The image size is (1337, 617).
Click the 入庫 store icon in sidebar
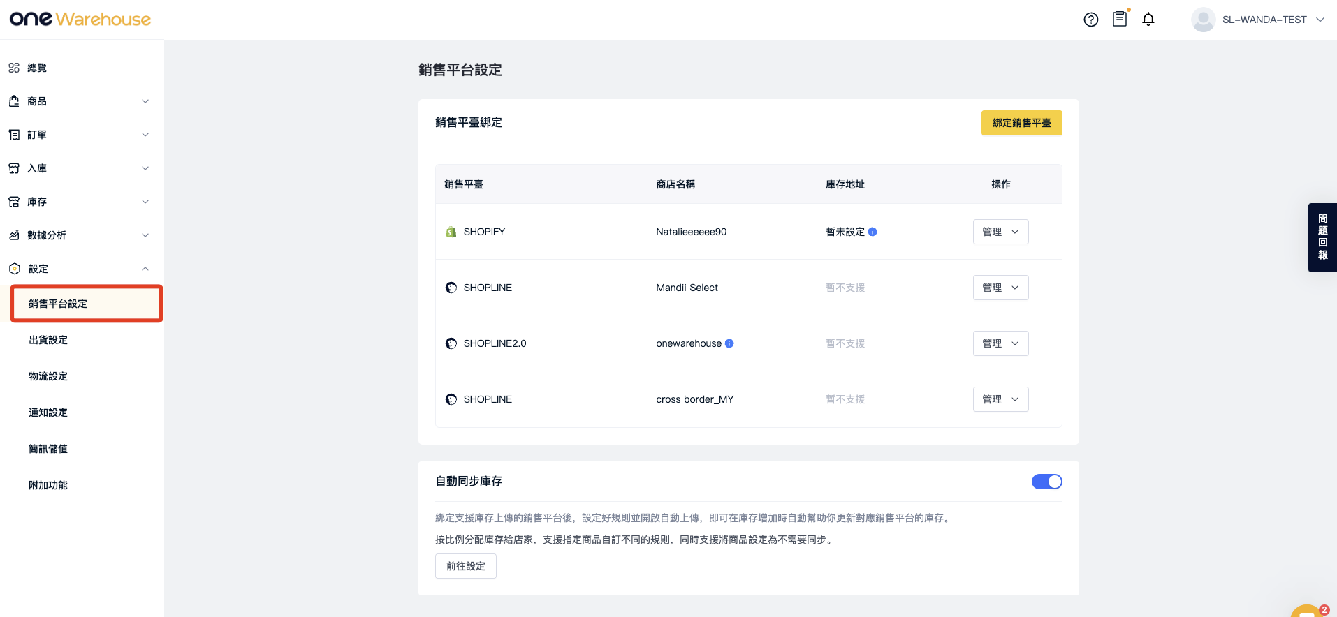click(14, 168)
